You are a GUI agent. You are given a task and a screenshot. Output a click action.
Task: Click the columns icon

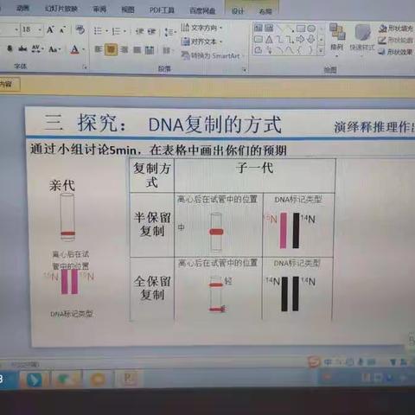point(167,51)
